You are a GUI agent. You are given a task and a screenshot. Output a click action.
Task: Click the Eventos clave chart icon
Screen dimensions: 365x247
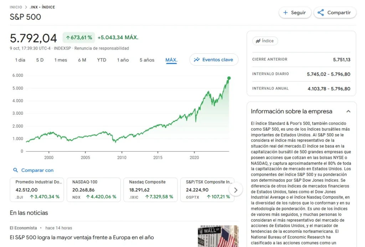click(197, 60)
